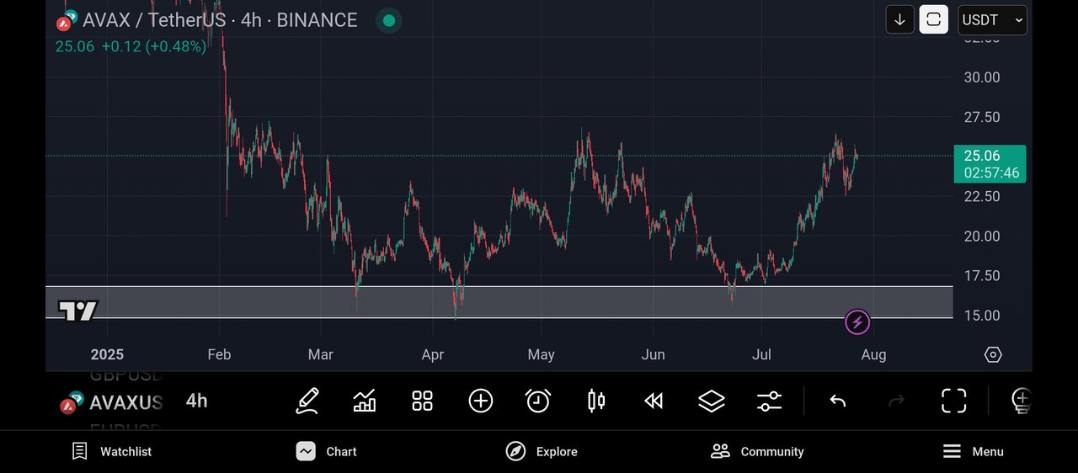Select the drawing pencil tool

307,401
